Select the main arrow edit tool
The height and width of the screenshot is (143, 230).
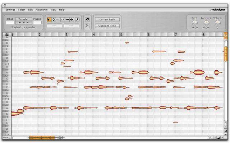click(49, 19)
